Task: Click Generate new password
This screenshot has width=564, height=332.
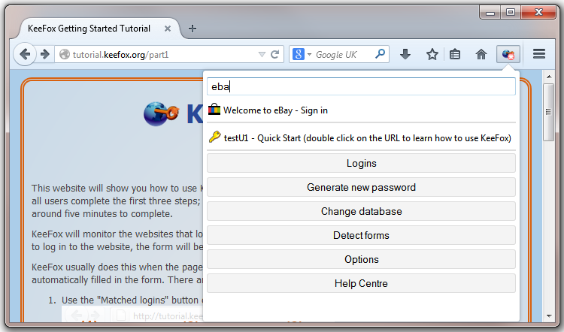Action: point(361,188)
